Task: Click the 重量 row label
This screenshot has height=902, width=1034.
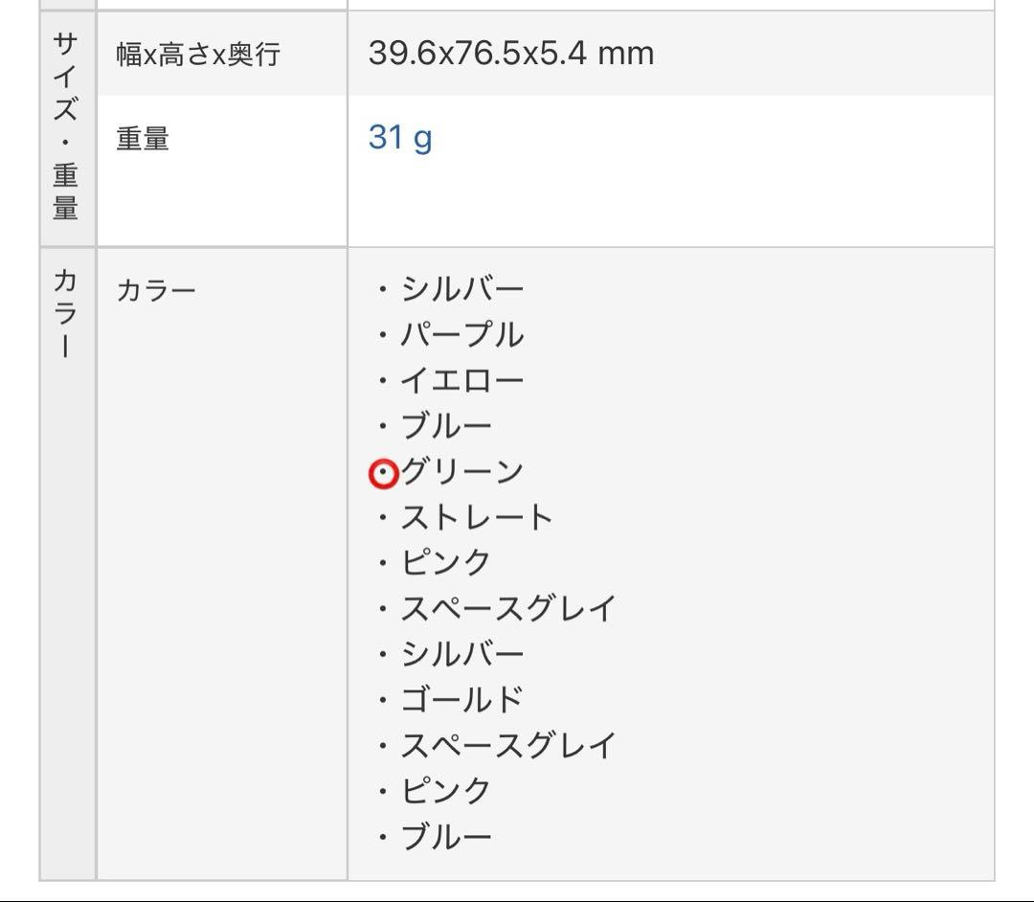Action: click(x=143, y=139)
